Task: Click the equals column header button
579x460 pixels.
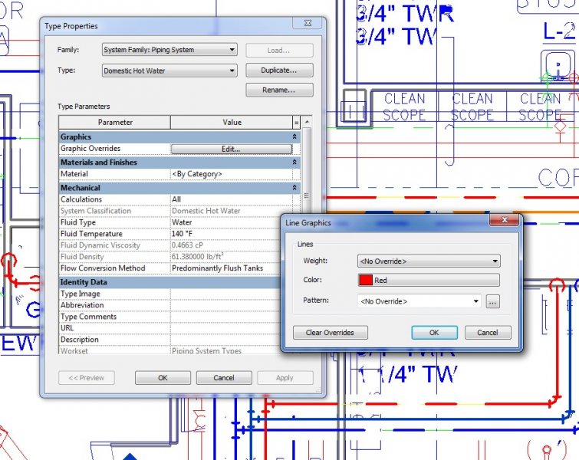Action: pyautogui.click(x=296, y=122)
